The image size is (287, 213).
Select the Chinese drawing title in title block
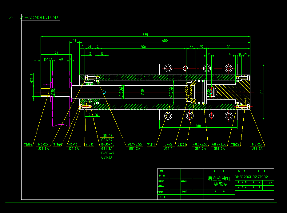[219, 181]
